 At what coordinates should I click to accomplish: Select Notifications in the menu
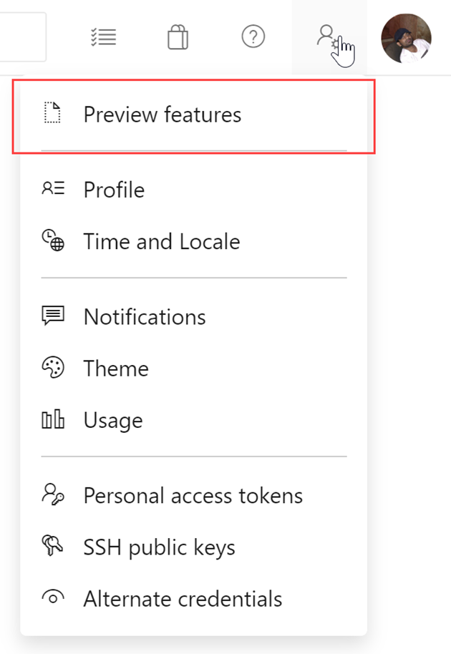pyautogui.click(x=144, y=316)
